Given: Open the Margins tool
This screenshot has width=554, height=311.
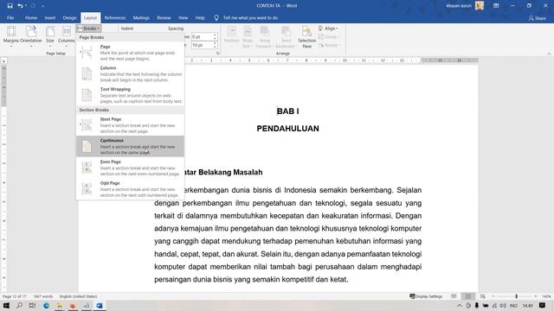Looking at the screenshot, I should coord(11,36).
